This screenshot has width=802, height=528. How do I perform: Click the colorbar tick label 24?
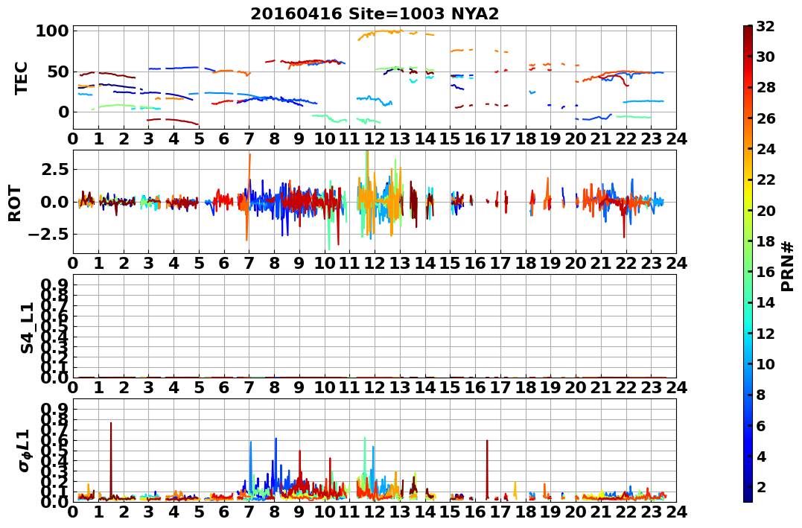pos(766,149)
